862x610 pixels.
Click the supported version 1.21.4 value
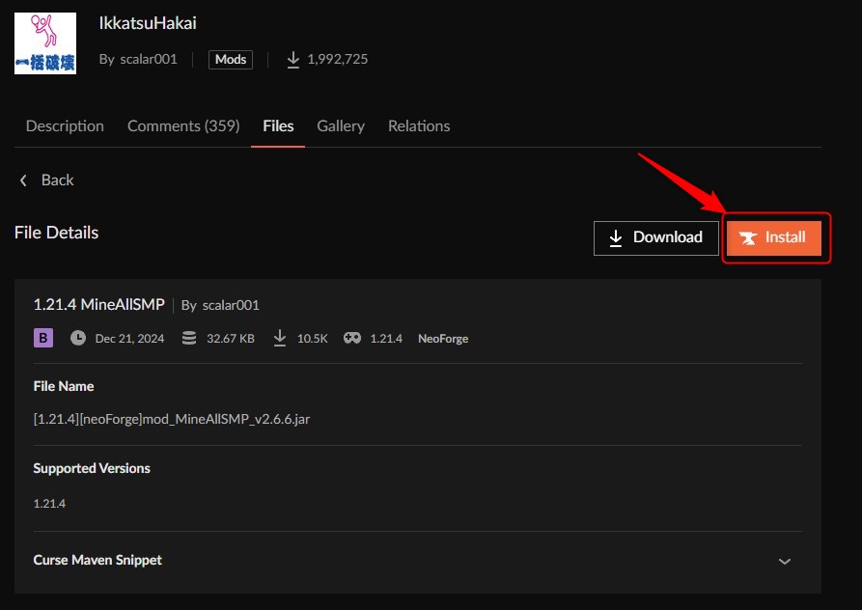click(49, 504)
